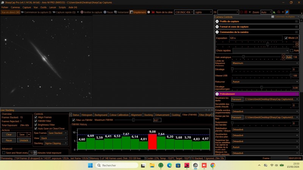Viewport: 303px width, 170px height.
Task: Click the red selection area icon
Action: (241, 12)
